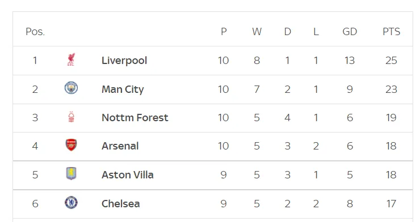This screenshot has width=420, height=222.
Task: Click the Liverpool club crest icon
Action: (x=71, y=59)
